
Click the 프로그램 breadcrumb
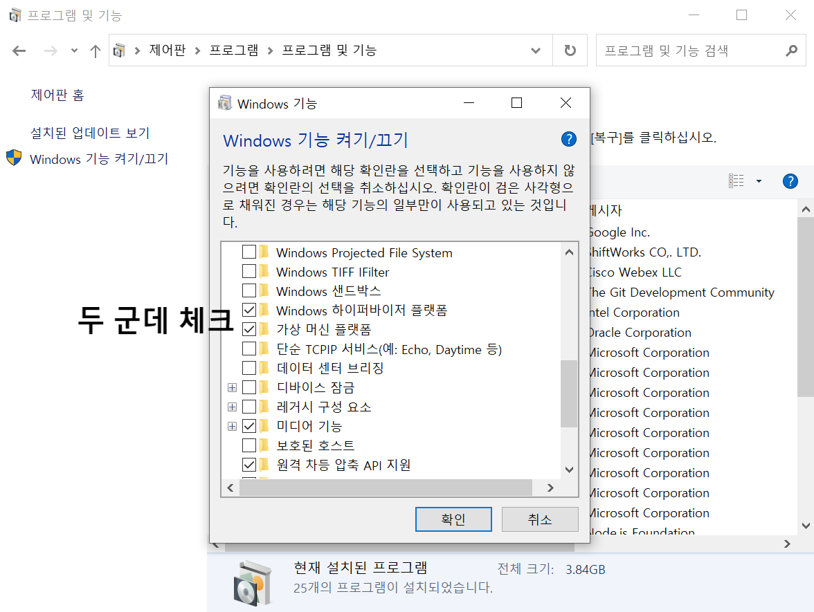click(234, 50)
